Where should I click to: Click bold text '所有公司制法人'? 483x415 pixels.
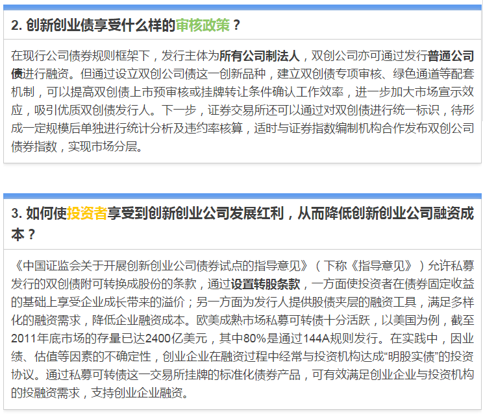click(x=260, y=56)
